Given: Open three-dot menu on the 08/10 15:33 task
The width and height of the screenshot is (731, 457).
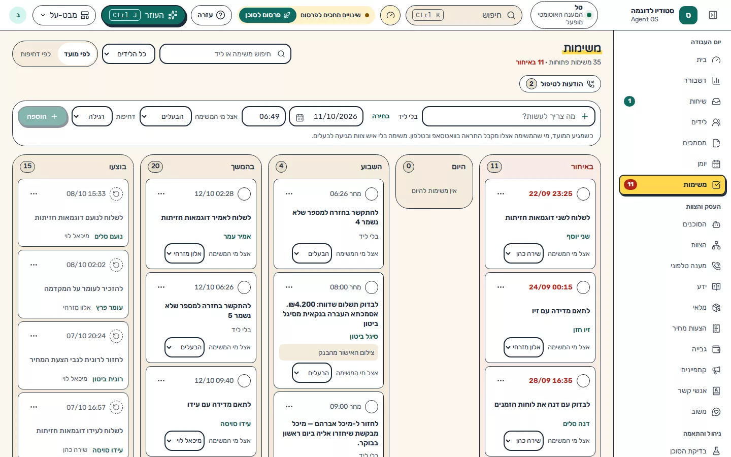Looking at the screenshot, I should point(34,194).
